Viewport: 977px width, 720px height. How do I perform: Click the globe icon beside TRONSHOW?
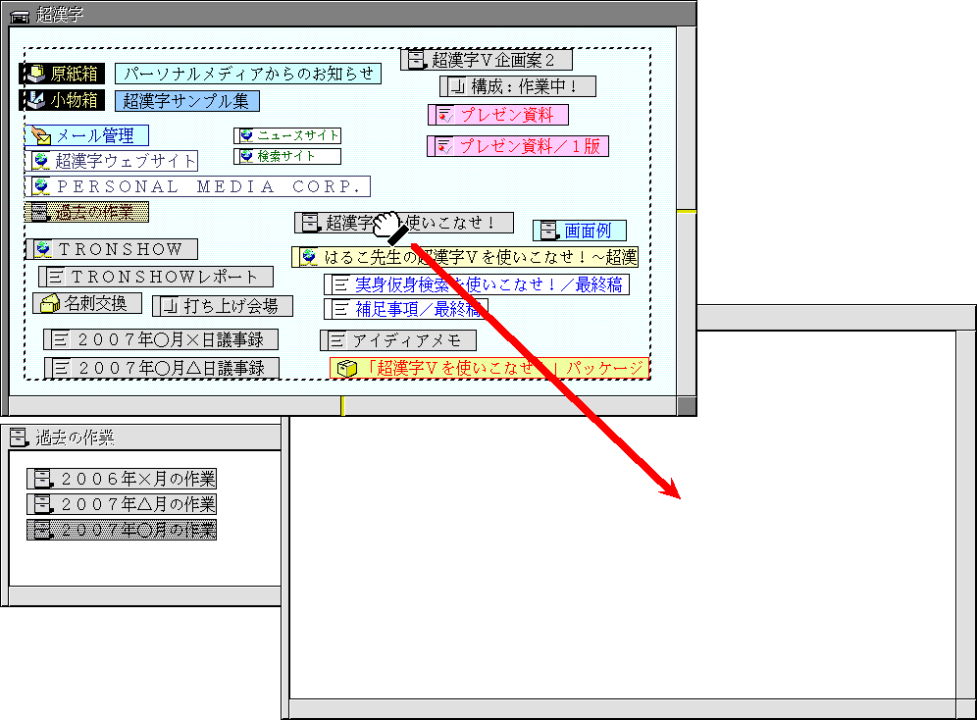[x=42, y=249]
